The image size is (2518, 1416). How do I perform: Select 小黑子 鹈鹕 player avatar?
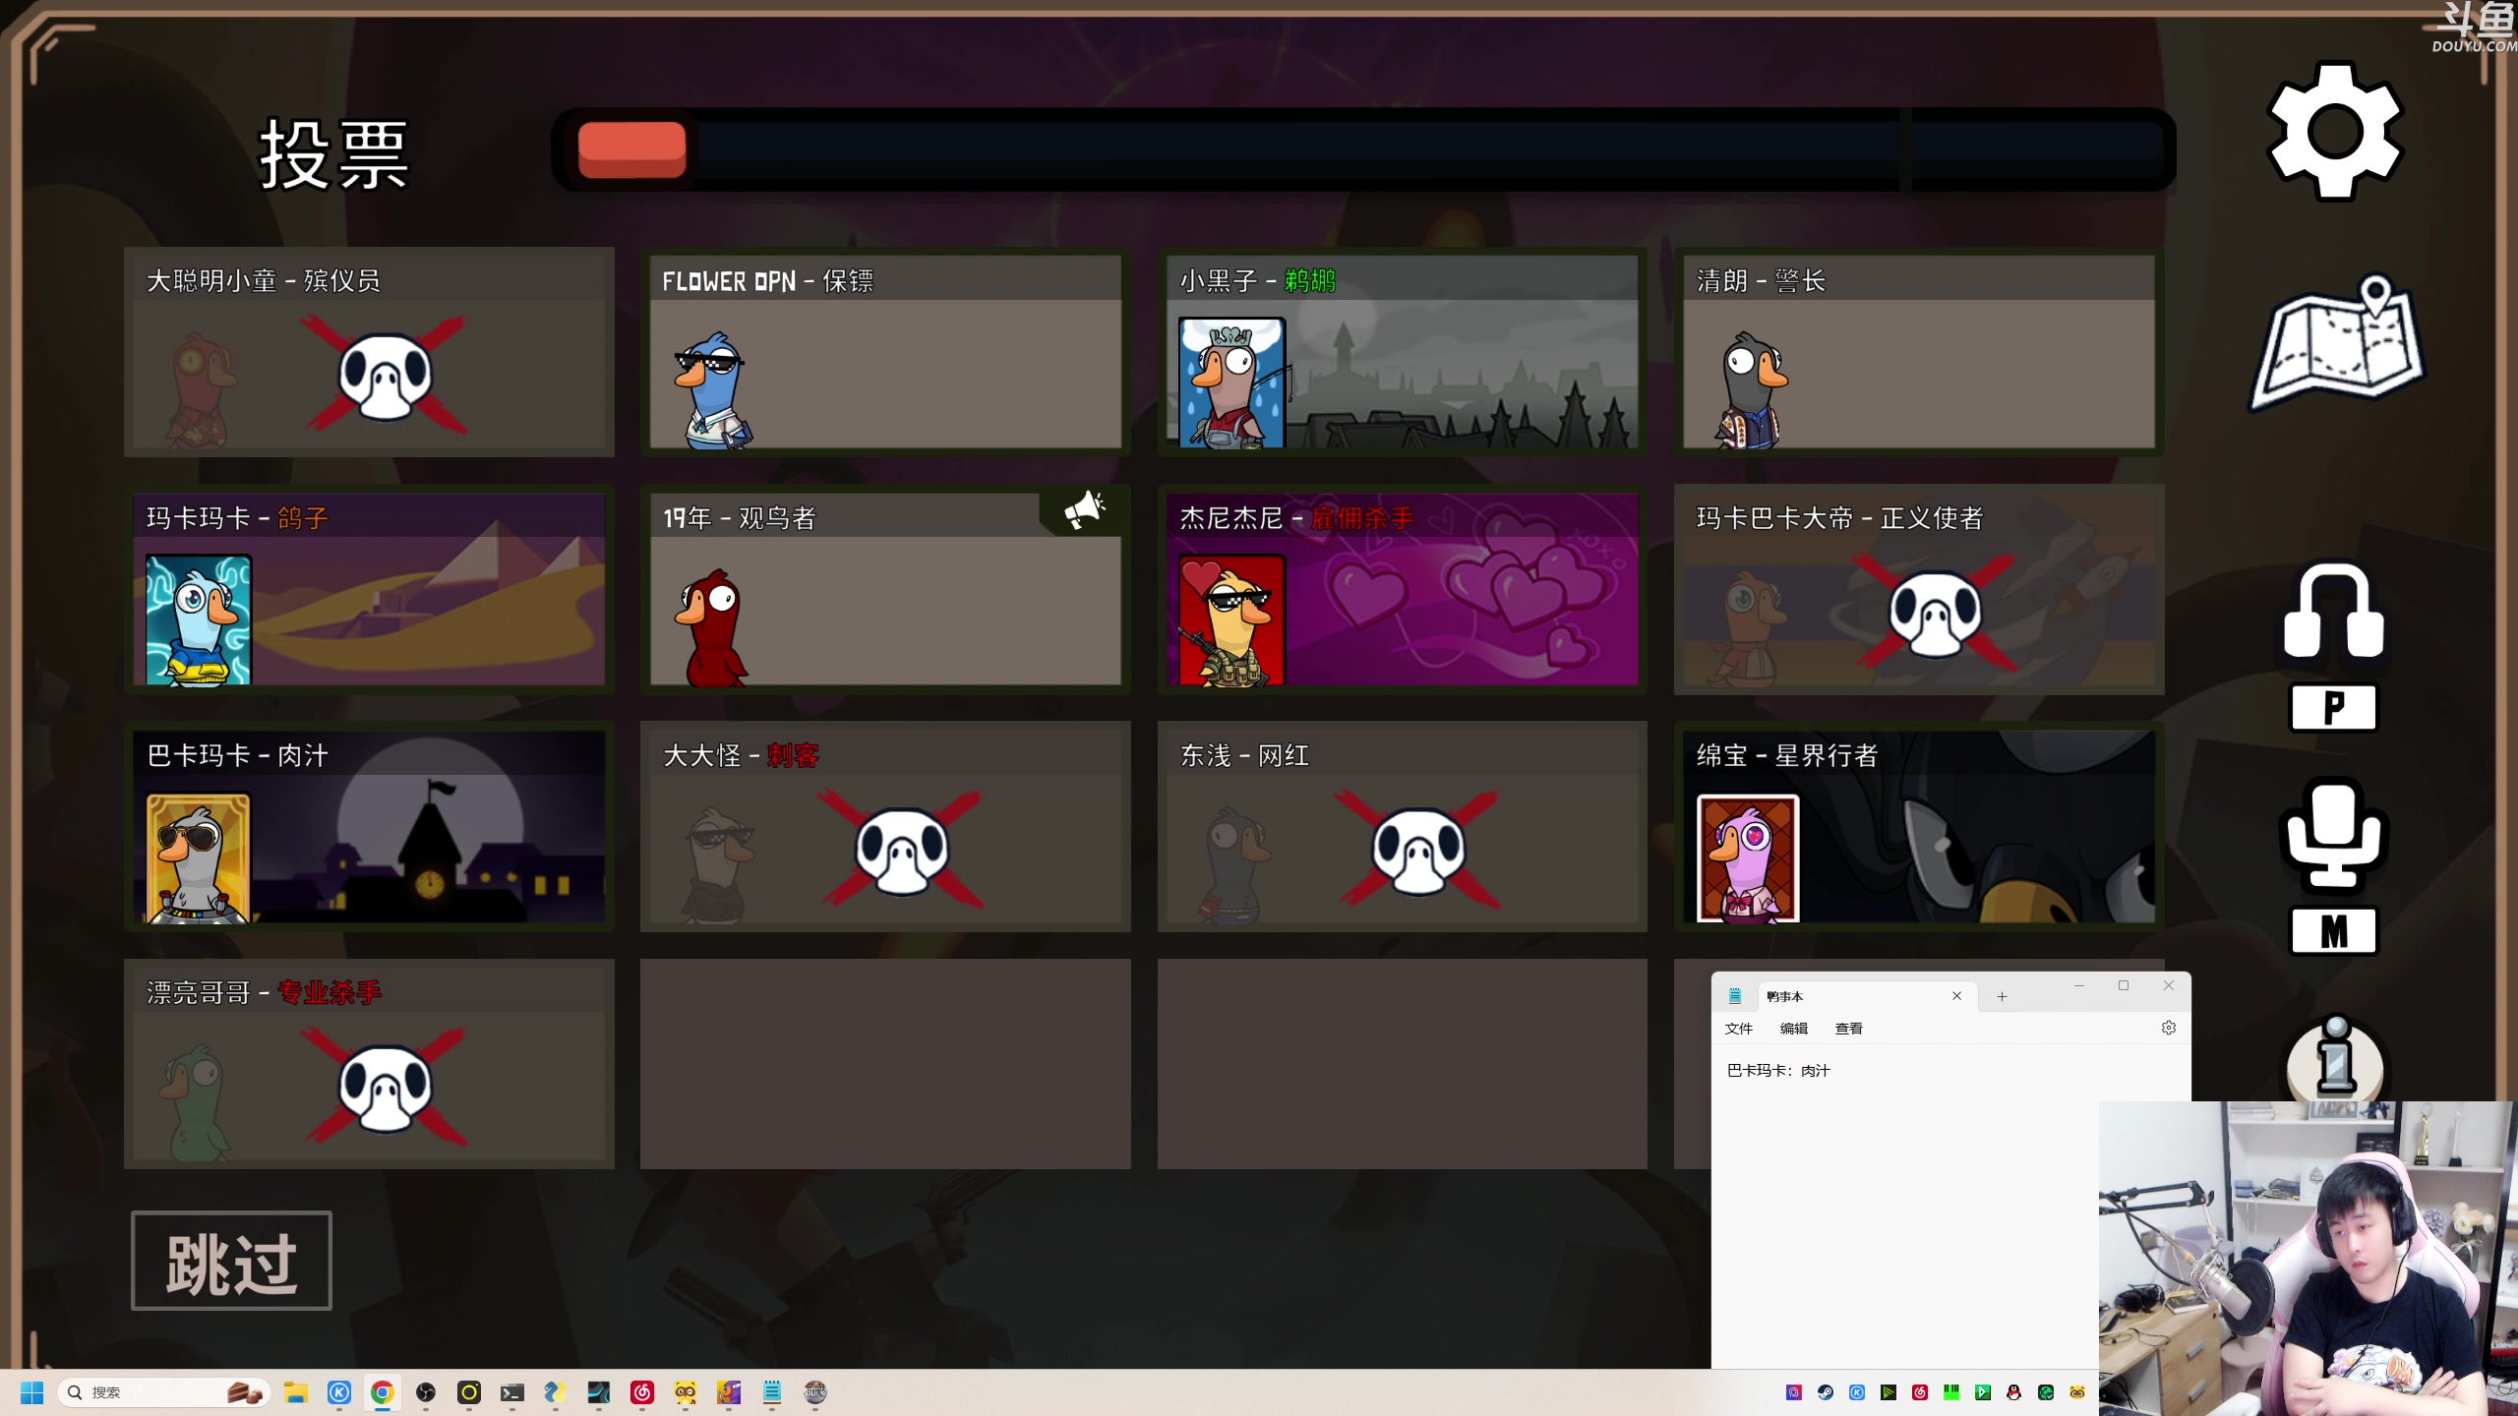click(1231, 383)
